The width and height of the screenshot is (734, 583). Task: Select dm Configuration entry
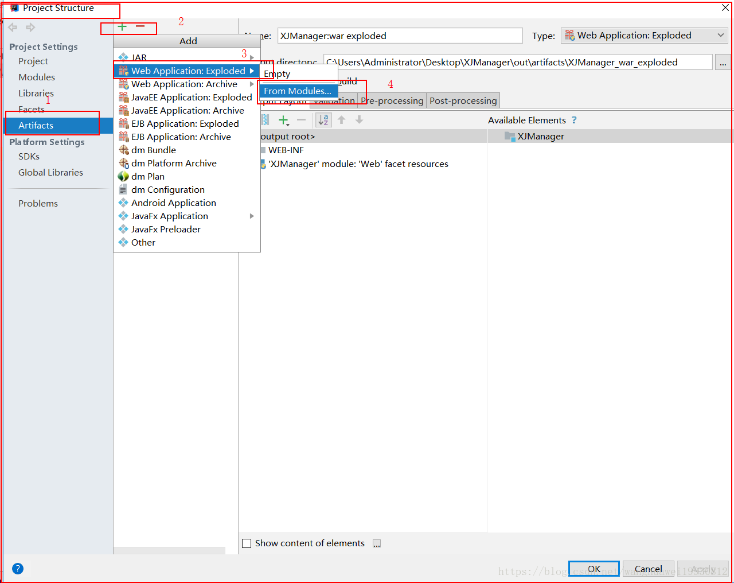click(x=187, y=189)
